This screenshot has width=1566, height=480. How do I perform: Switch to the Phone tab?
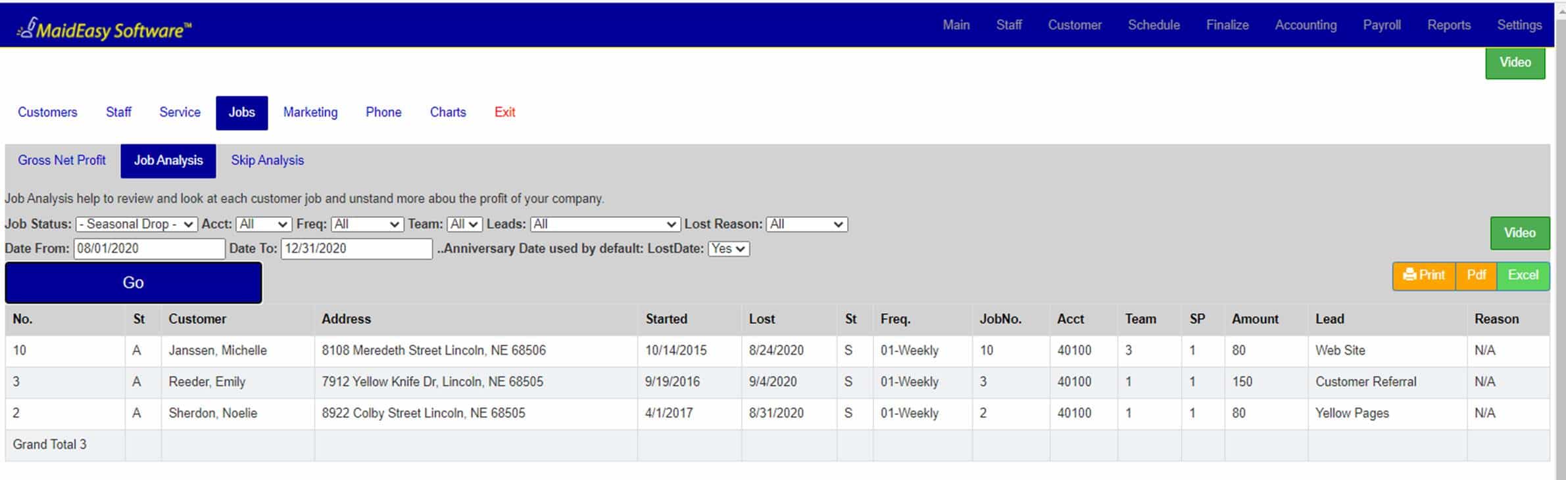coord(383,112)
